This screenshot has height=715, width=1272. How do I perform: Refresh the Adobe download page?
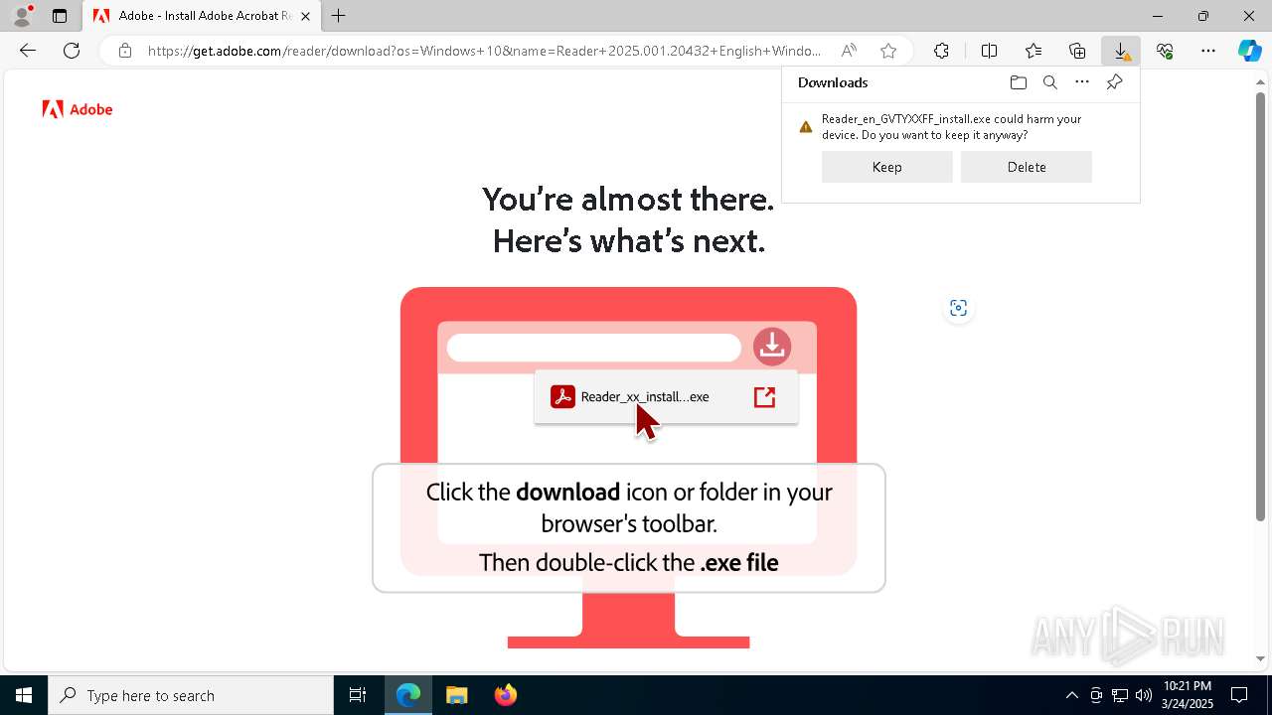pos(72,51)
